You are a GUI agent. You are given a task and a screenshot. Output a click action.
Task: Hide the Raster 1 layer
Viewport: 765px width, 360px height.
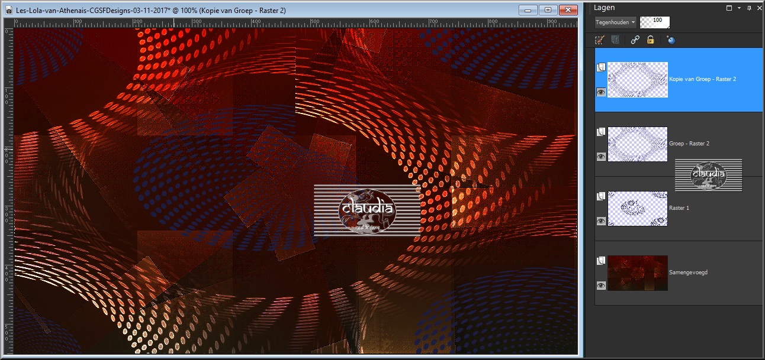click(601, 221)
